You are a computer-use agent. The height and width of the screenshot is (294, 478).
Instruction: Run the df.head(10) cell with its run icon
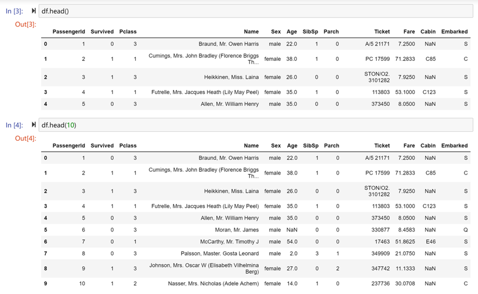click(x=34, y=124)
